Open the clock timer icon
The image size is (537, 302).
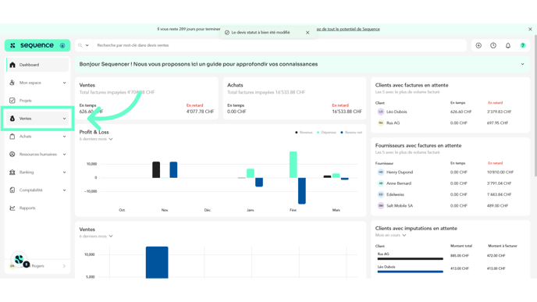(493, 45)
